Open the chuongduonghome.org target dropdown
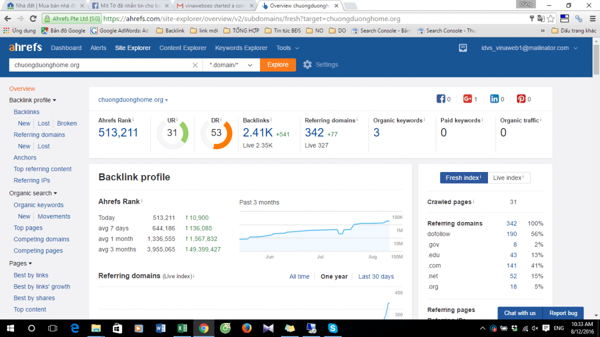 133,99
